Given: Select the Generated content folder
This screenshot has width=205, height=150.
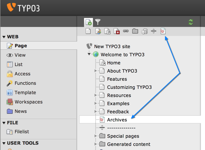Looking at the screenshot, I should coord(129,144).
